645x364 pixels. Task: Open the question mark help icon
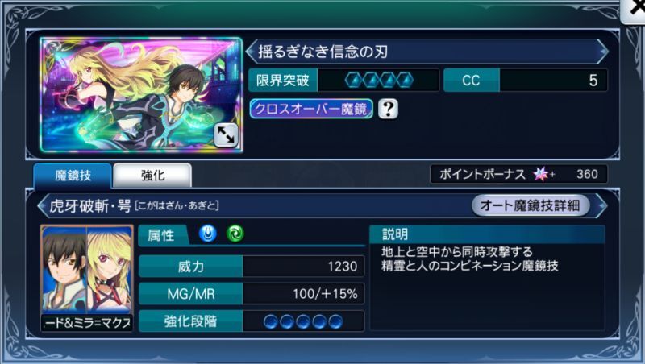point(388,109)
